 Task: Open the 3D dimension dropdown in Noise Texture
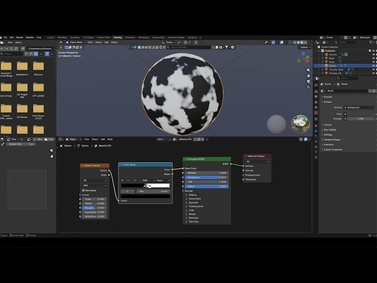[x=95, y=180]
